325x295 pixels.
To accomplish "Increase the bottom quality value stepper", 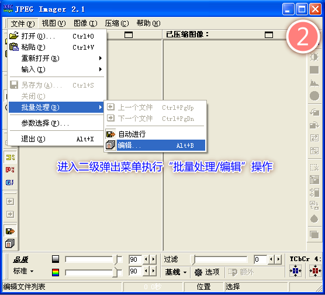I will coord(153,271).
